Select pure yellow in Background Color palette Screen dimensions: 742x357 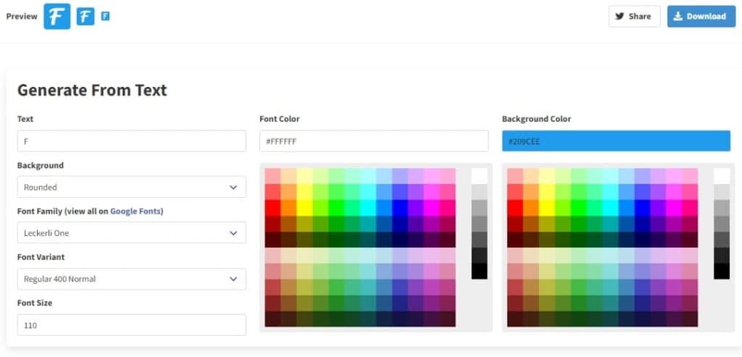[547, 207]
